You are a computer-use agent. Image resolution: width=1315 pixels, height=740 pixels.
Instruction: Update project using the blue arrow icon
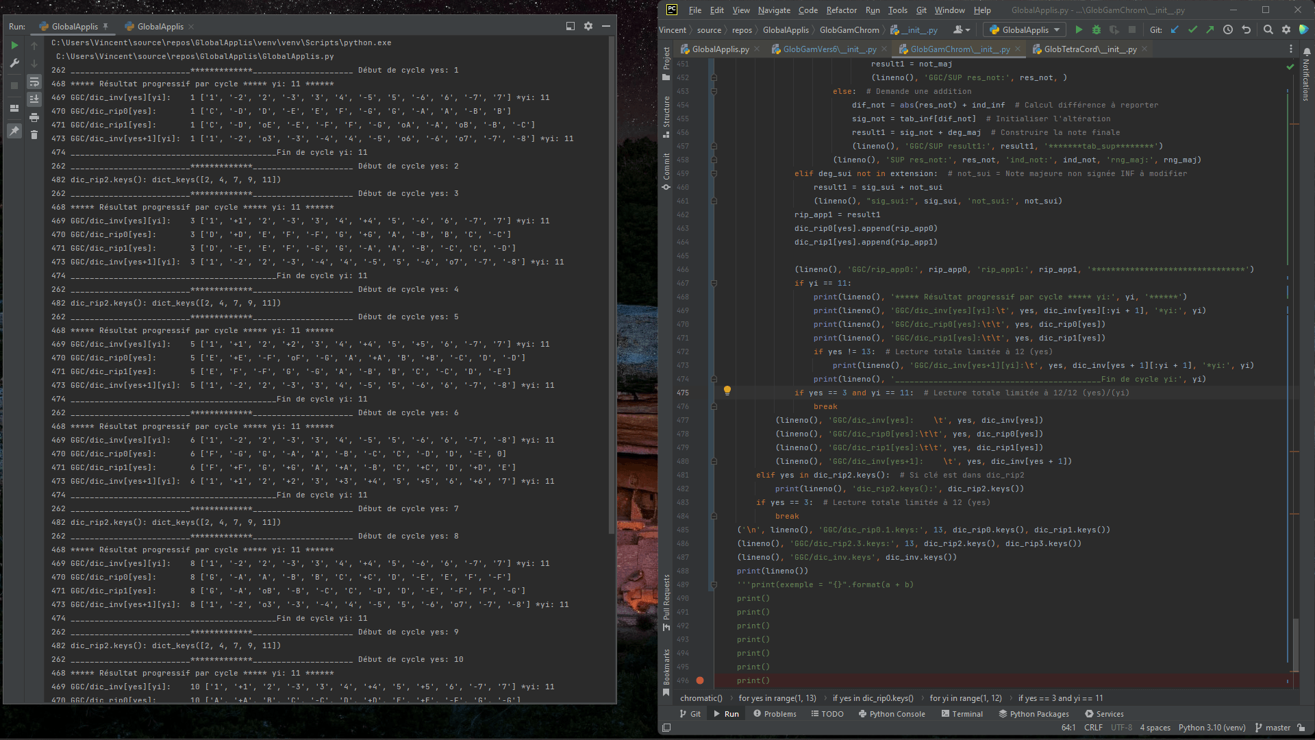tap(1175, 29)
